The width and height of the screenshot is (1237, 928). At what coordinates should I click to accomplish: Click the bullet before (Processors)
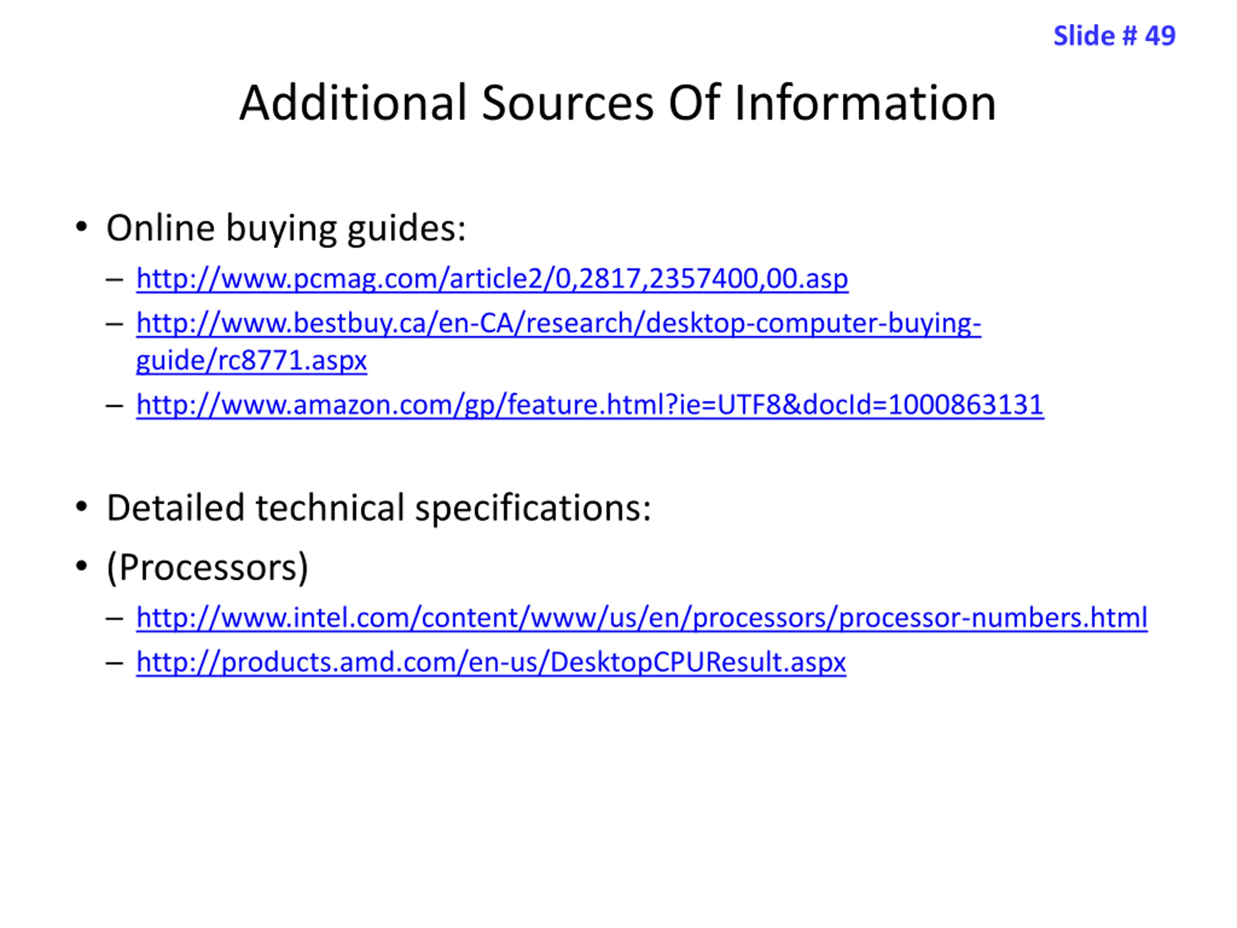pos(82,566)
